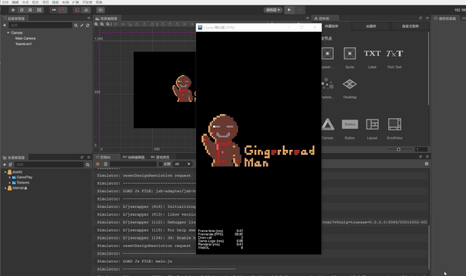Select the Main Camera node
The width and height of the screenshot is (466, 276).
[x=25, y=38]
